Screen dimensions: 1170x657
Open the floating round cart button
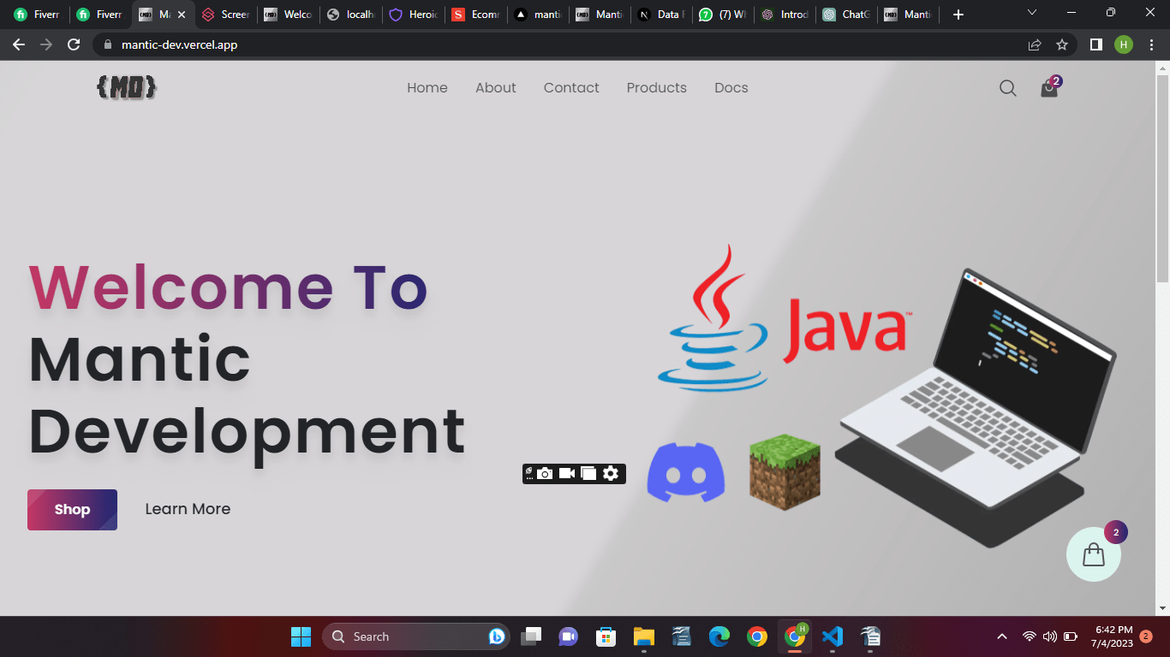[x=1094, y=554]
